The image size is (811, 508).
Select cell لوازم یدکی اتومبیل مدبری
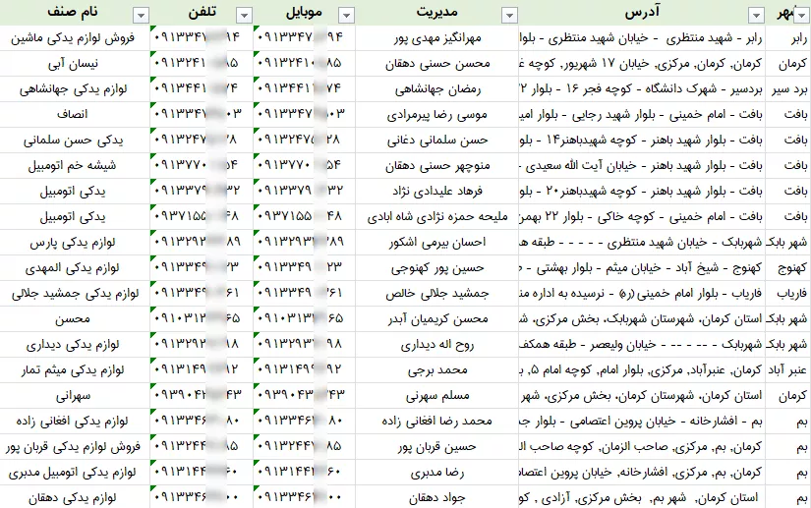75,473
